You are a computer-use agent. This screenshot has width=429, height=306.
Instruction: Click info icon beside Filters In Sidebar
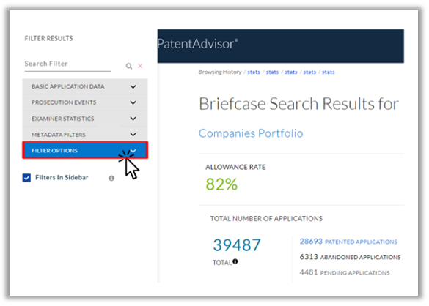click(x=111, y=178)
